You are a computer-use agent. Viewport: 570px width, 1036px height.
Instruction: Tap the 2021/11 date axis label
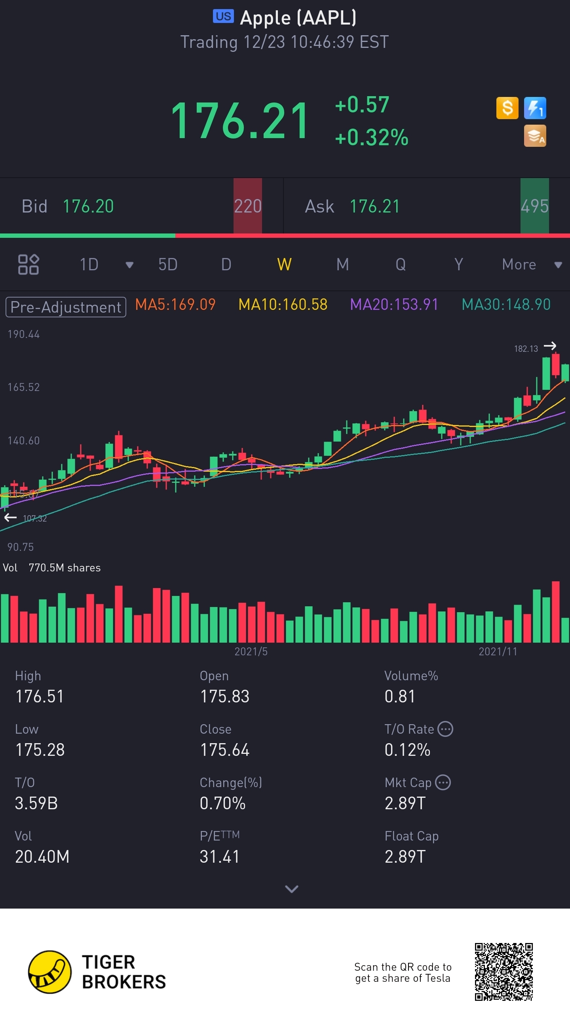click(498, 651)
